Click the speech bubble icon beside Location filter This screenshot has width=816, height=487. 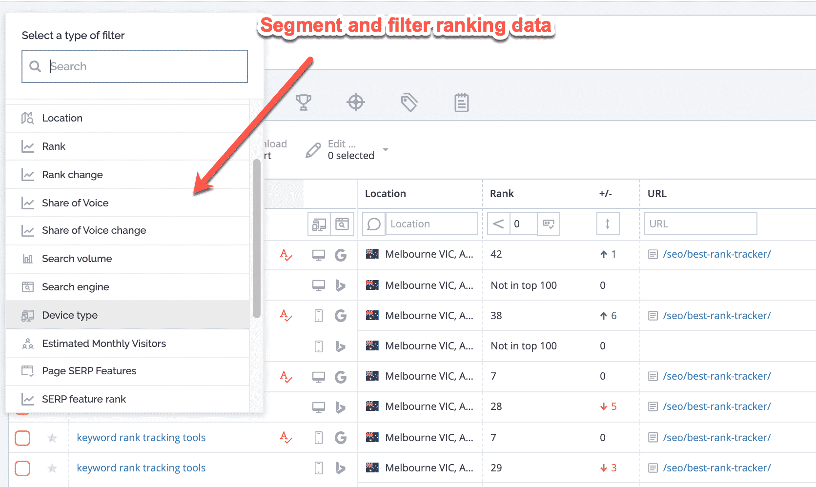[x=373, y=223]
